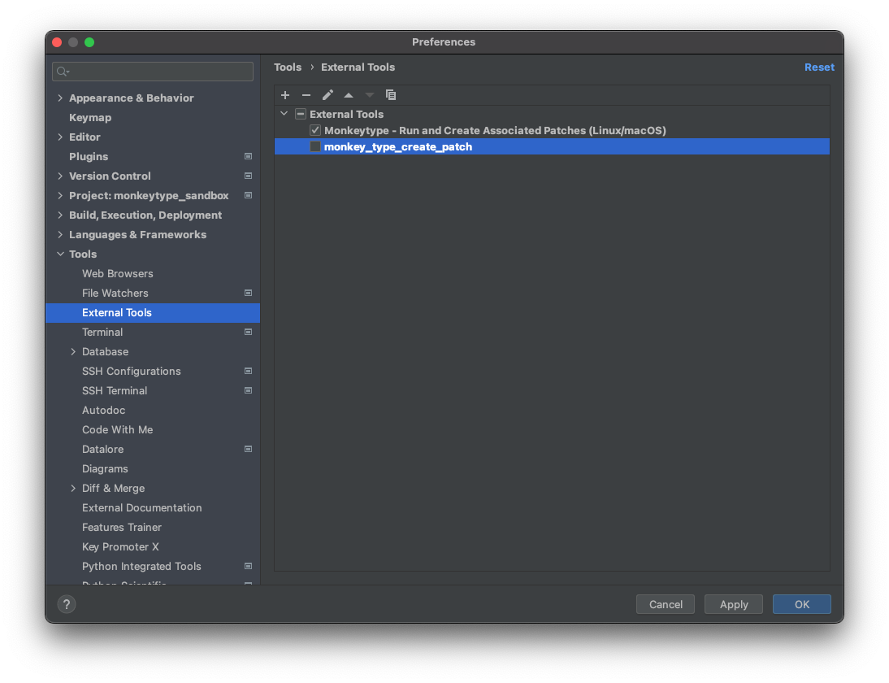Click the Apply button
889x683 pixels.
pyautogui.click(x=734, y=604)
